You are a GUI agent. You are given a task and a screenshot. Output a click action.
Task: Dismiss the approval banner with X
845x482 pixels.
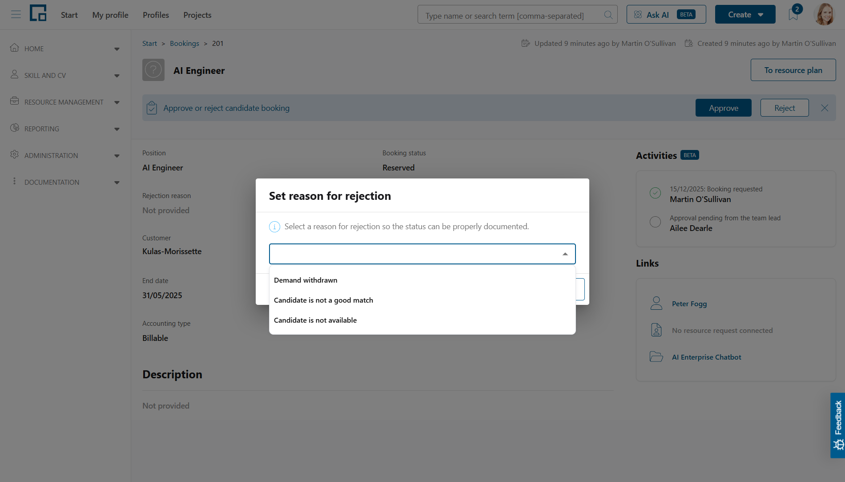coord(825,108)
